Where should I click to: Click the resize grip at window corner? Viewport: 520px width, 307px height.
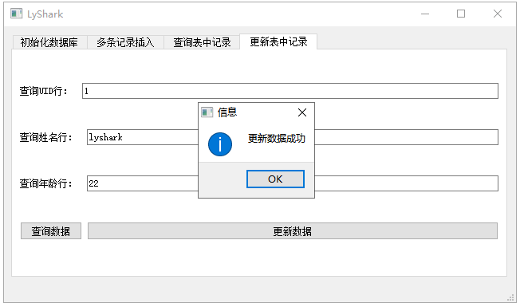(x=510, y=298)
